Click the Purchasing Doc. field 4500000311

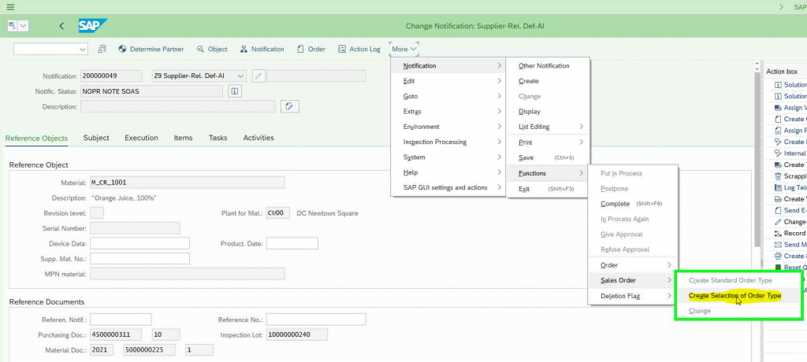click(x=117, y=334)
